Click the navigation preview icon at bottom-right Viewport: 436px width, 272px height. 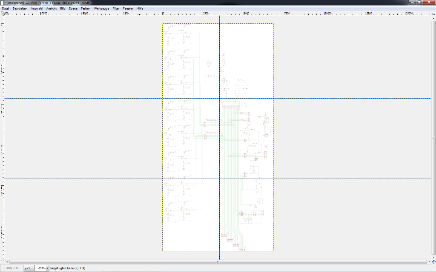pos(433,262)
